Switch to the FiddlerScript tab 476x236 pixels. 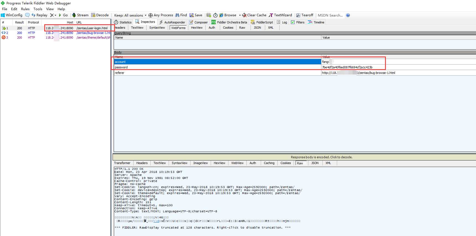pos(262,22)
